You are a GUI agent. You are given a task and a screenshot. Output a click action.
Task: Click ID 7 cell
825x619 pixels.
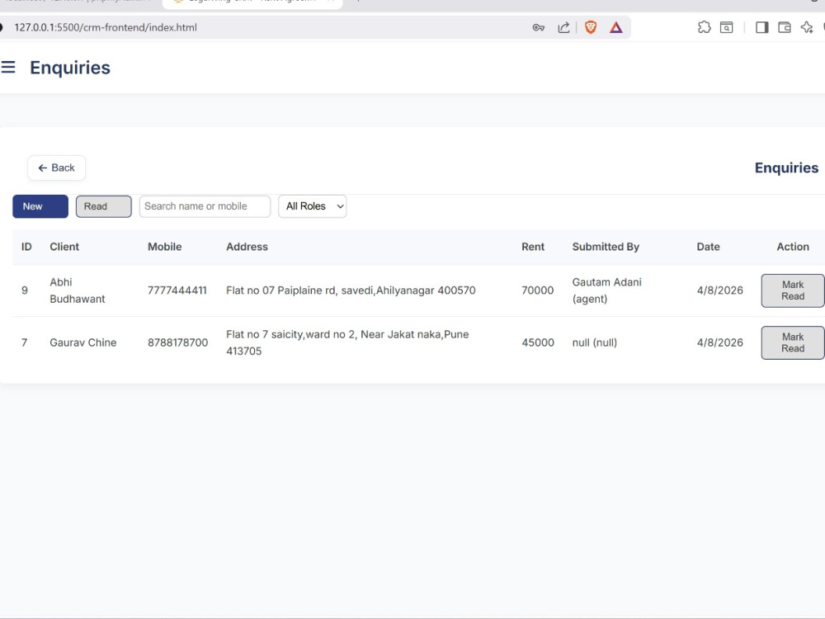click(24, 343)
